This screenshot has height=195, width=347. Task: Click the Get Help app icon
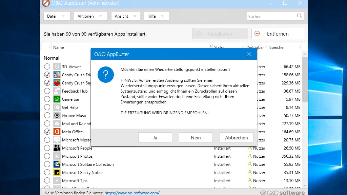click(57, 107)
